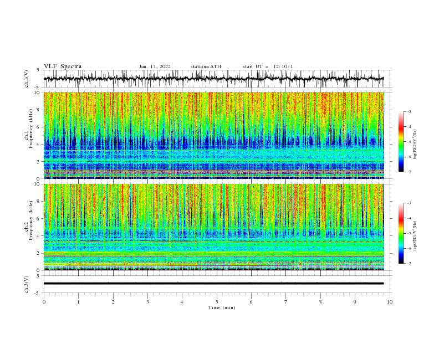Image resolution: width=439 pixels, height=339 pixels.
Task: Click the "ch.3(V)" waveform axis label
Action: (x=27, y=284)
